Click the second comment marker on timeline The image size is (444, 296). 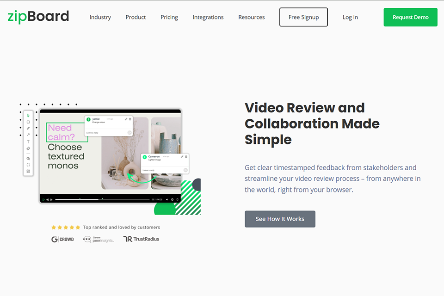coord(102,198)
